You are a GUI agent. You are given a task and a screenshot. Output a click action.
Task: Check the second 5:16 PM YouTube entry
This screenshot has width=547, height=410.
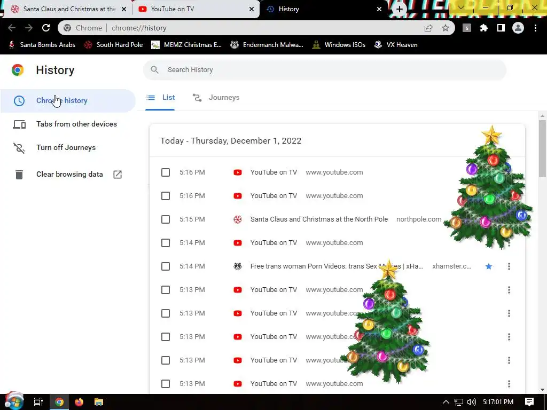click(x=166, y=196)
